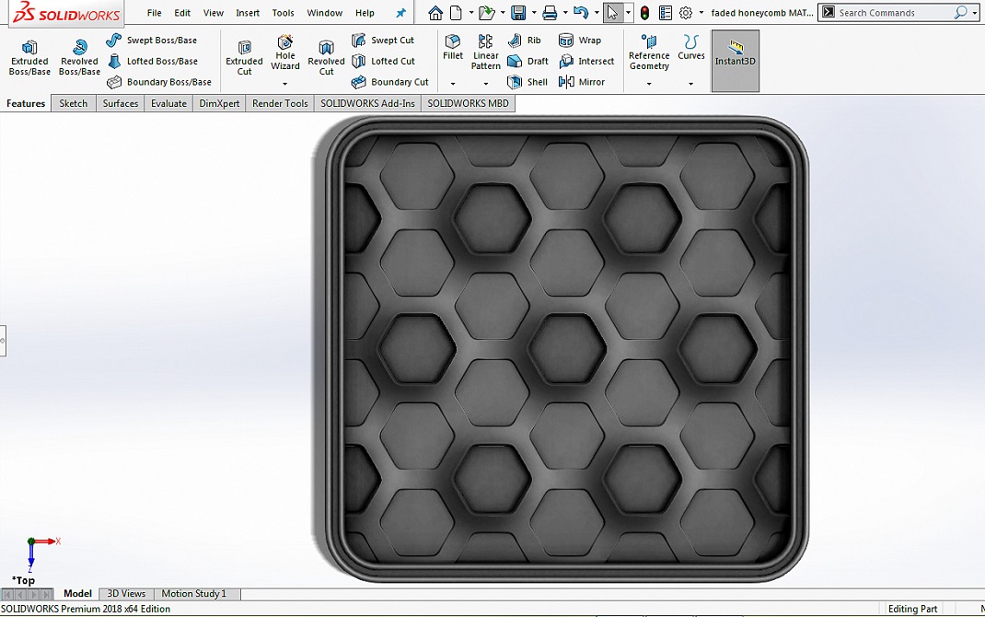Apply the Fillet tool
This screenshot has width=985, height=617.
click(453, 48)
